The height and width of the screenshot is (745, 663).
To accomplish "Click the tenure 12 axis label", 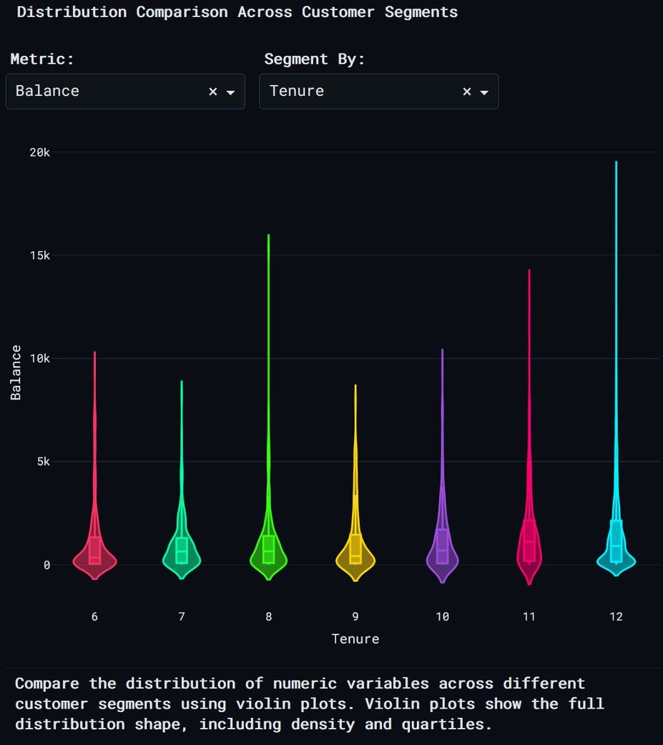I will click(616, 616).
